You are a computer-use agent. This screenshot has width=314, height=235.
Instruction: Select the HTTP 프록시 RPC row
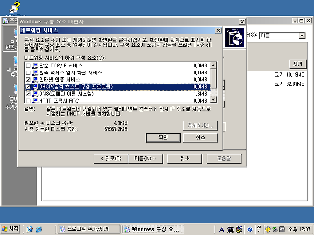pos(118,100)
